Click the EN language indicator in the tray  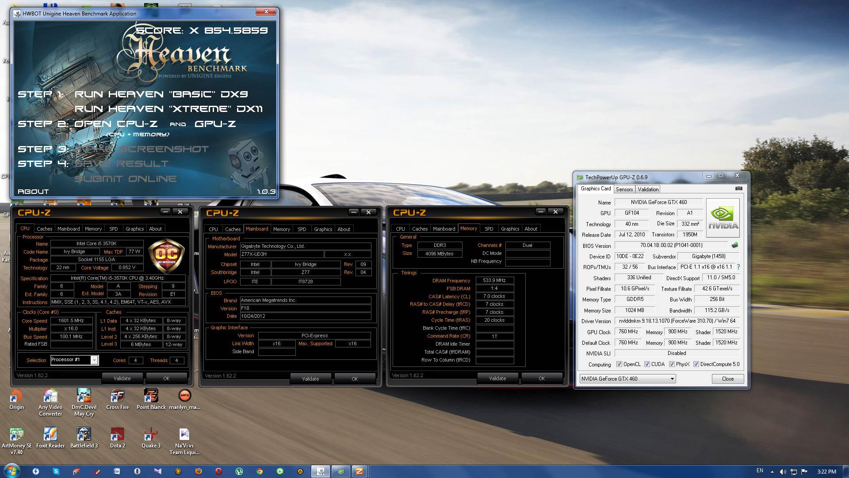[x=760, y=471]
